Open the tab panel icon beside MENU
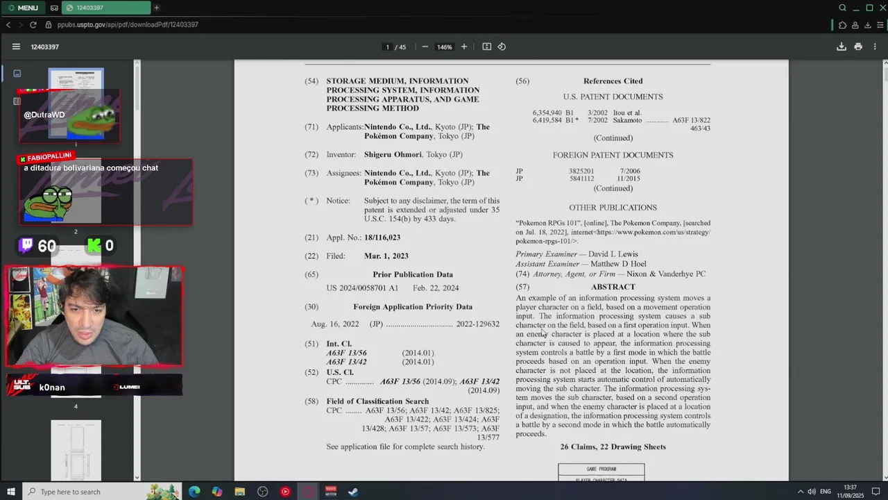 coord(54,8)
